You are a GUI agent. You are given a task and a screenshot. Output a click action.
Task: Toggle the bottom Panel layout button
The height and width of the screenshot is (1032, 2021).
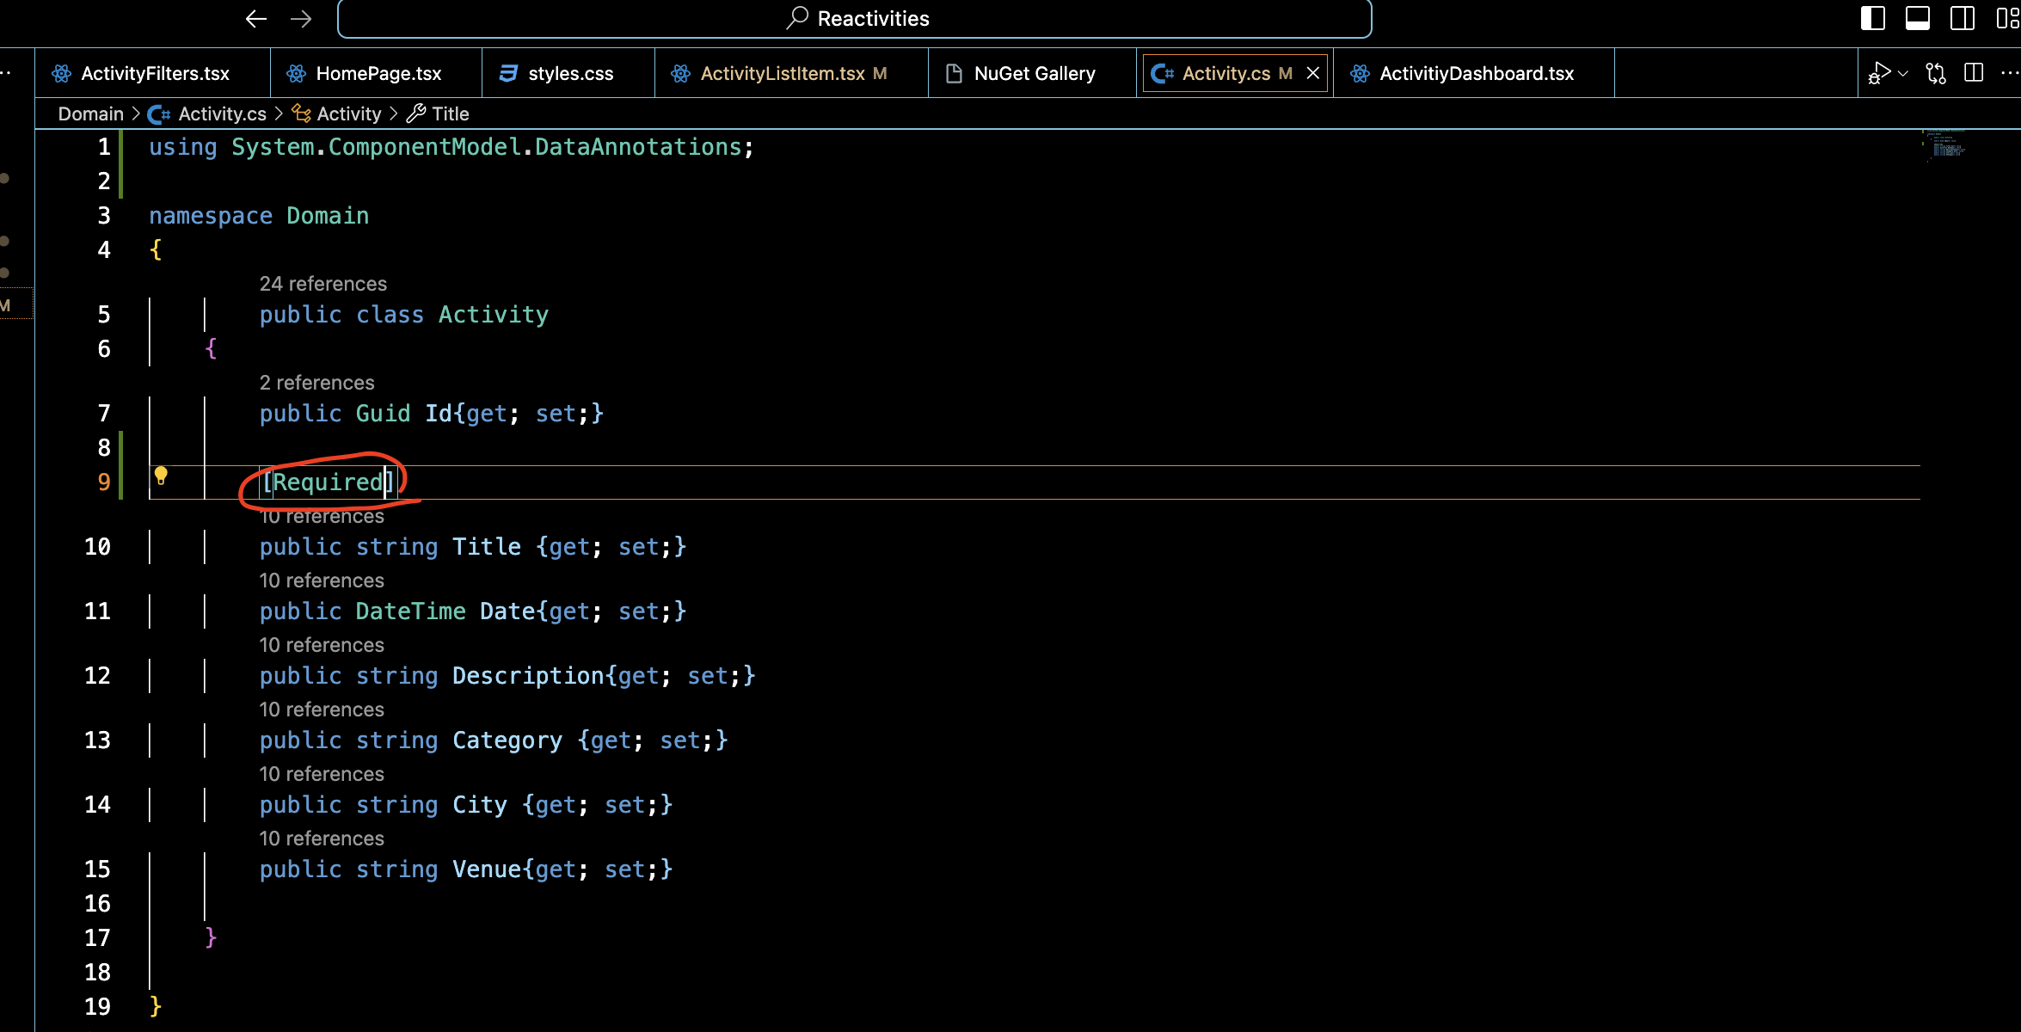pyautogui.click(x=1918, y=18)
